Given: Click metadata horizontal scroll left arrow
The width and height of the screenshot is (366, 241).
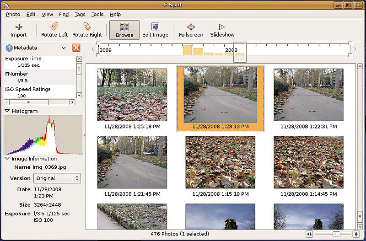Looking at the screenshot, I should [7, 102].
